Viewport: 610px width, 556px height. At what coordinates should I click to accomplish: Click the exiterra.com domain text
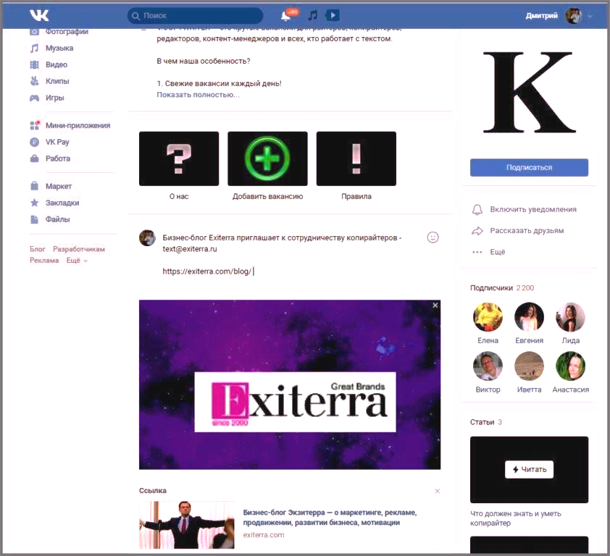click(264, 536)
